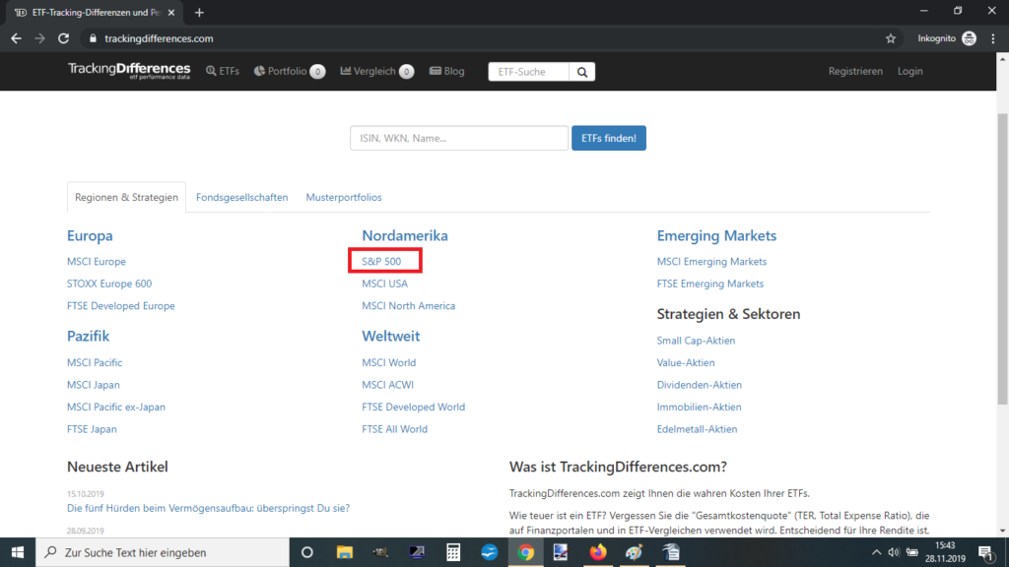This screenshot has height=567, width=1009.
Task: Open a new browser tab
Action: pyautogui.click(x=199, y=12)
